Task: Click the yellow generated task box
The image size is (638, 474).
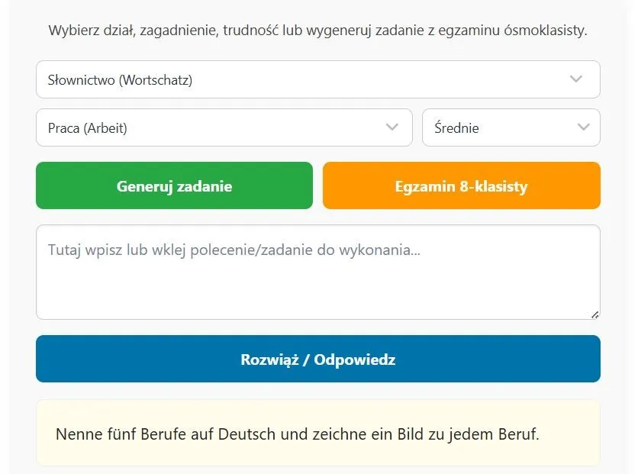Action: click(x=317, y=450)
